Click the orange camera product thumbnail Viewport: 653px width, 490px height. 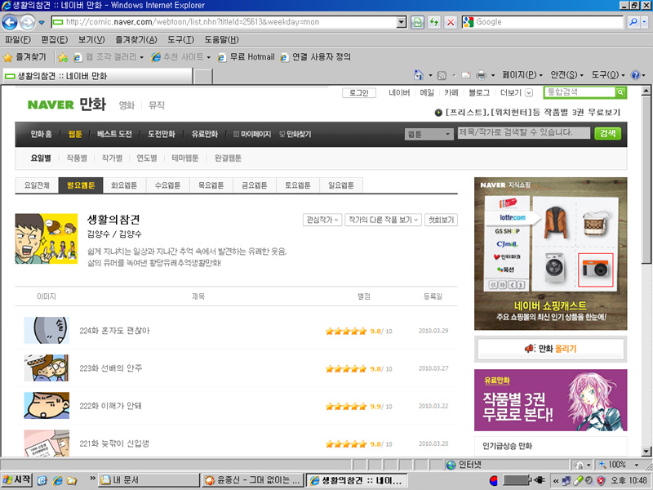pos(595,269)
